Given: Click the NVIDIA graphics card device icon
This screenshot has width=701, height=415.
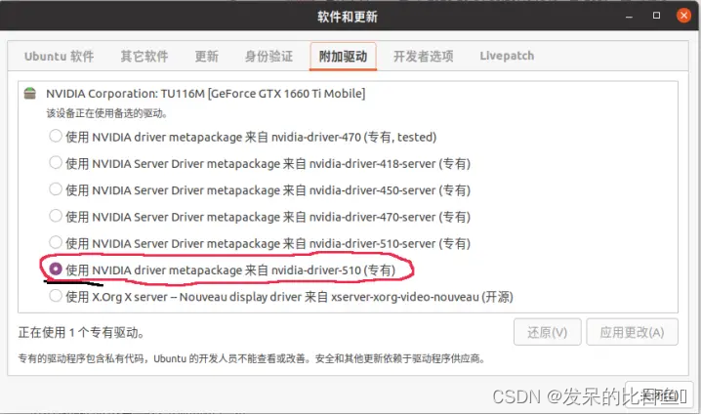Looking at the screenshot, I should [x=30, y=94].
